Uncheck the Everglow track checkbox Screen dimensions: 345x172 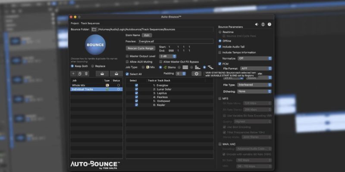tap(136, 85)
